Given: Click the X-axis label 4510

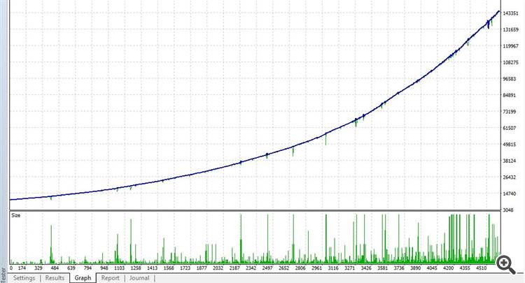Looking at the screenshot, I should [481, 268].
